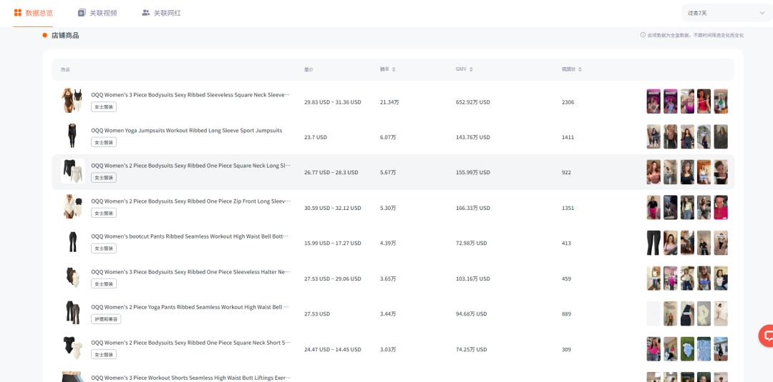773x382 pixels.
Task: Open the 过去7天 time range dropdown
Action: click(726, 14)
